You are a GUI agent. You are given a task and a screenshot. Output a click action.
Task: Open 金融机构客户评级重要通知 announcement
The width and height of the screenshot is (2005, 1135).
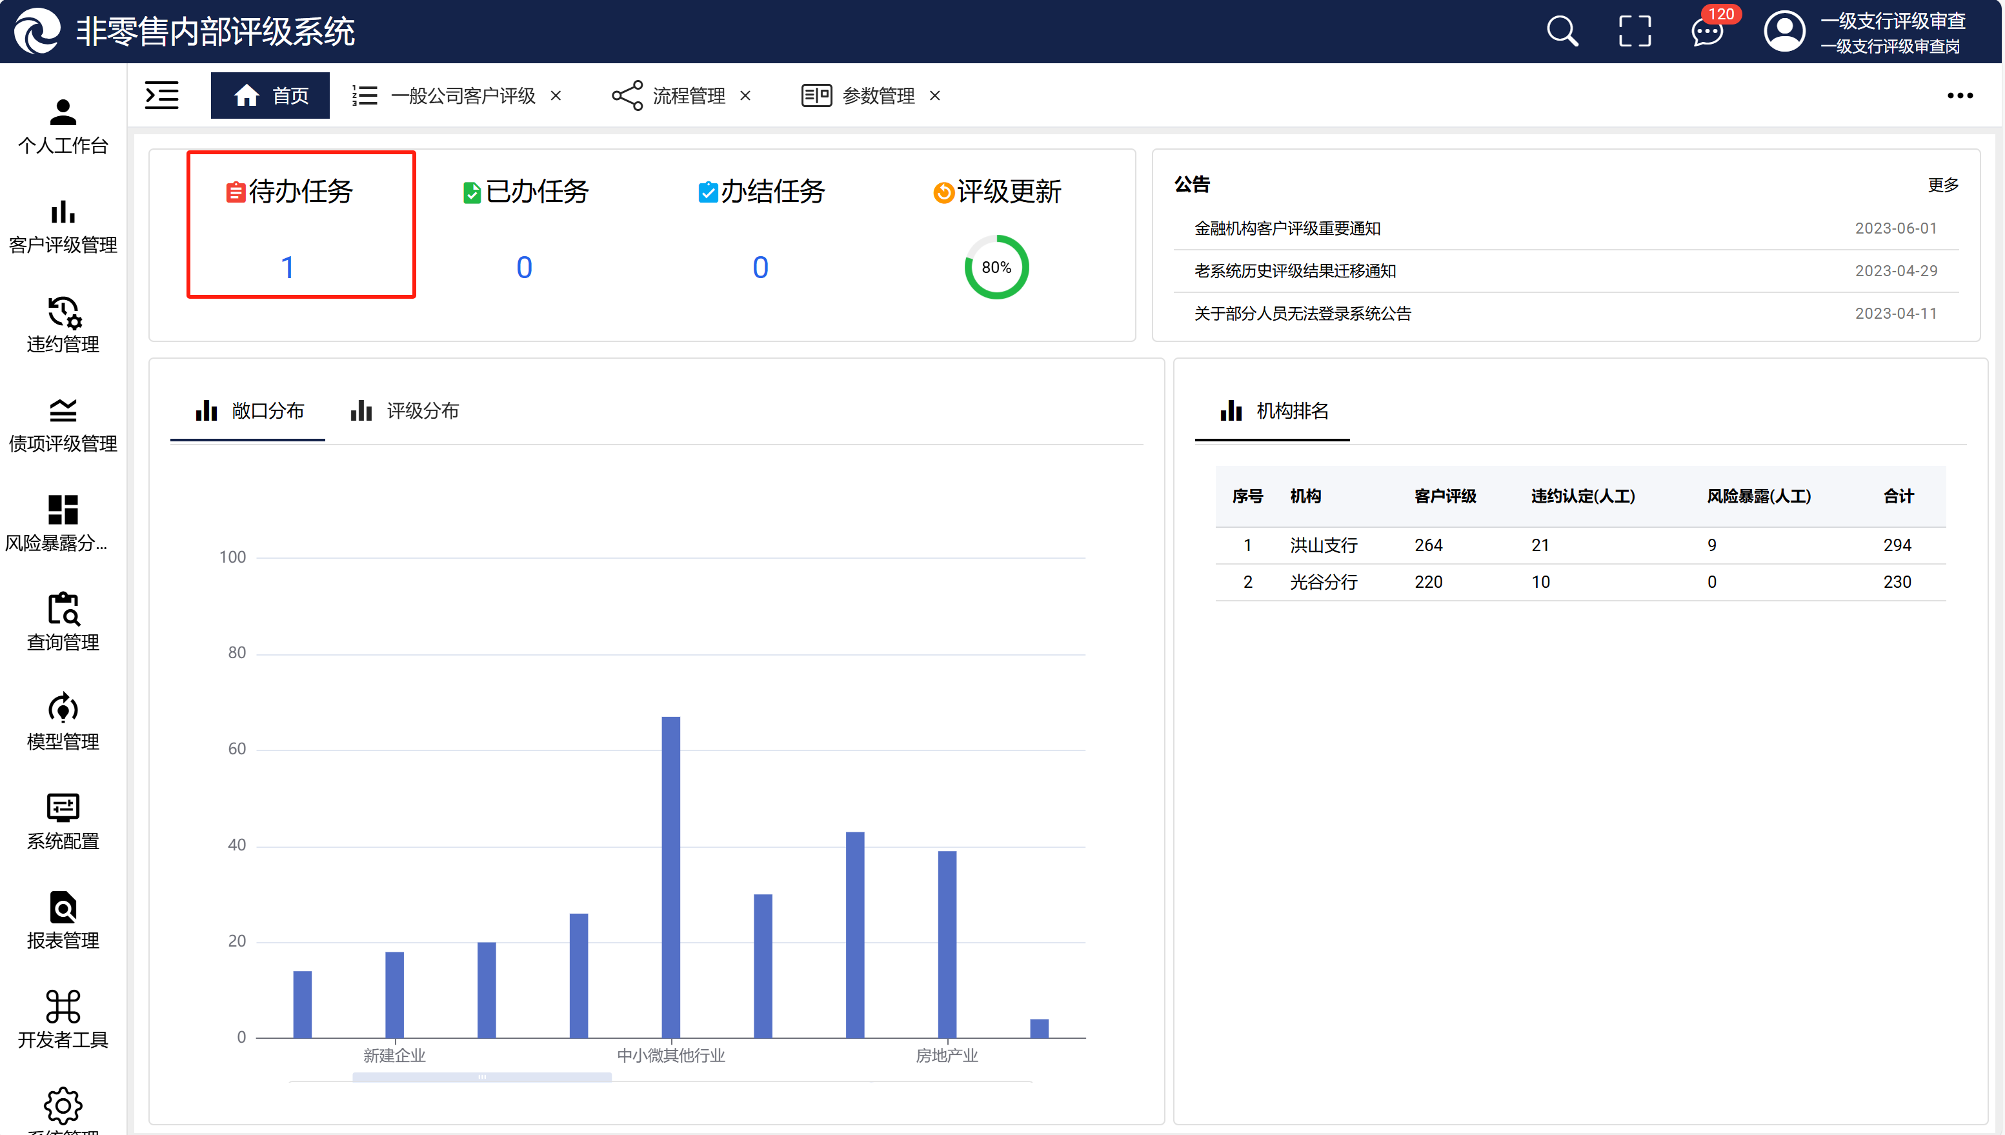[1287, 228]
